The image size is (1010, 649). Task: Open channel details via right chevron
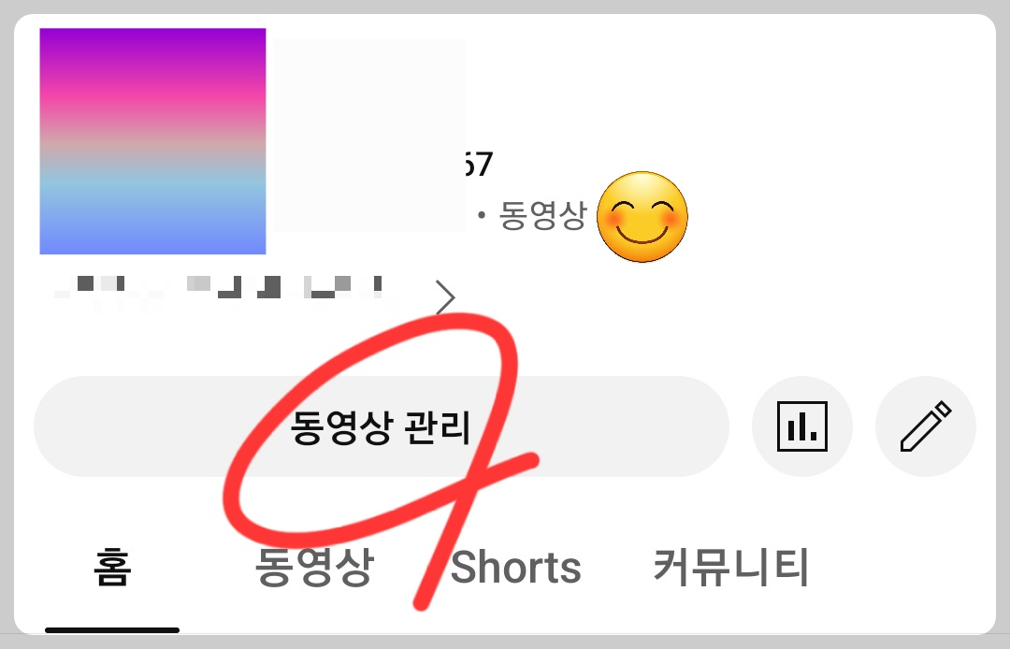tap(445, 297)
